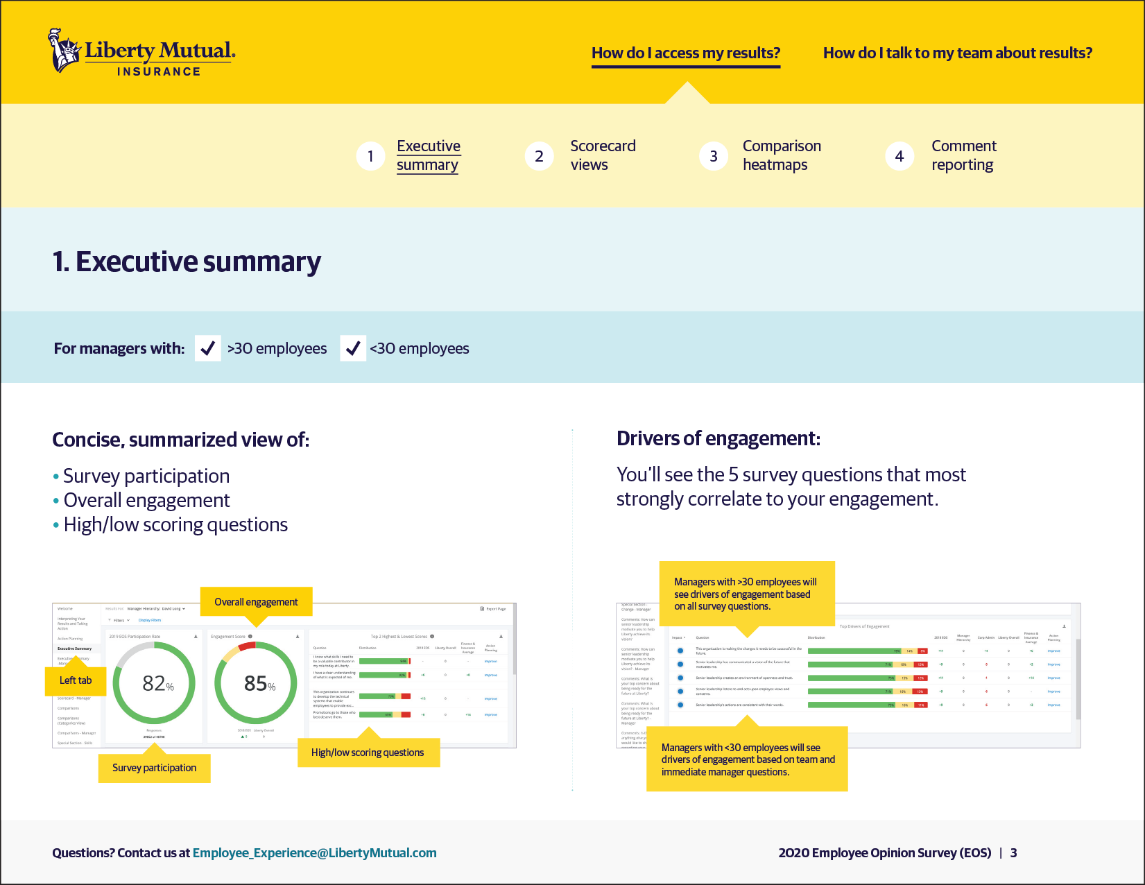This screenshot has height=885, width=1145.
Task: Select step 3 number circle
Action: (x=714, y=156)
